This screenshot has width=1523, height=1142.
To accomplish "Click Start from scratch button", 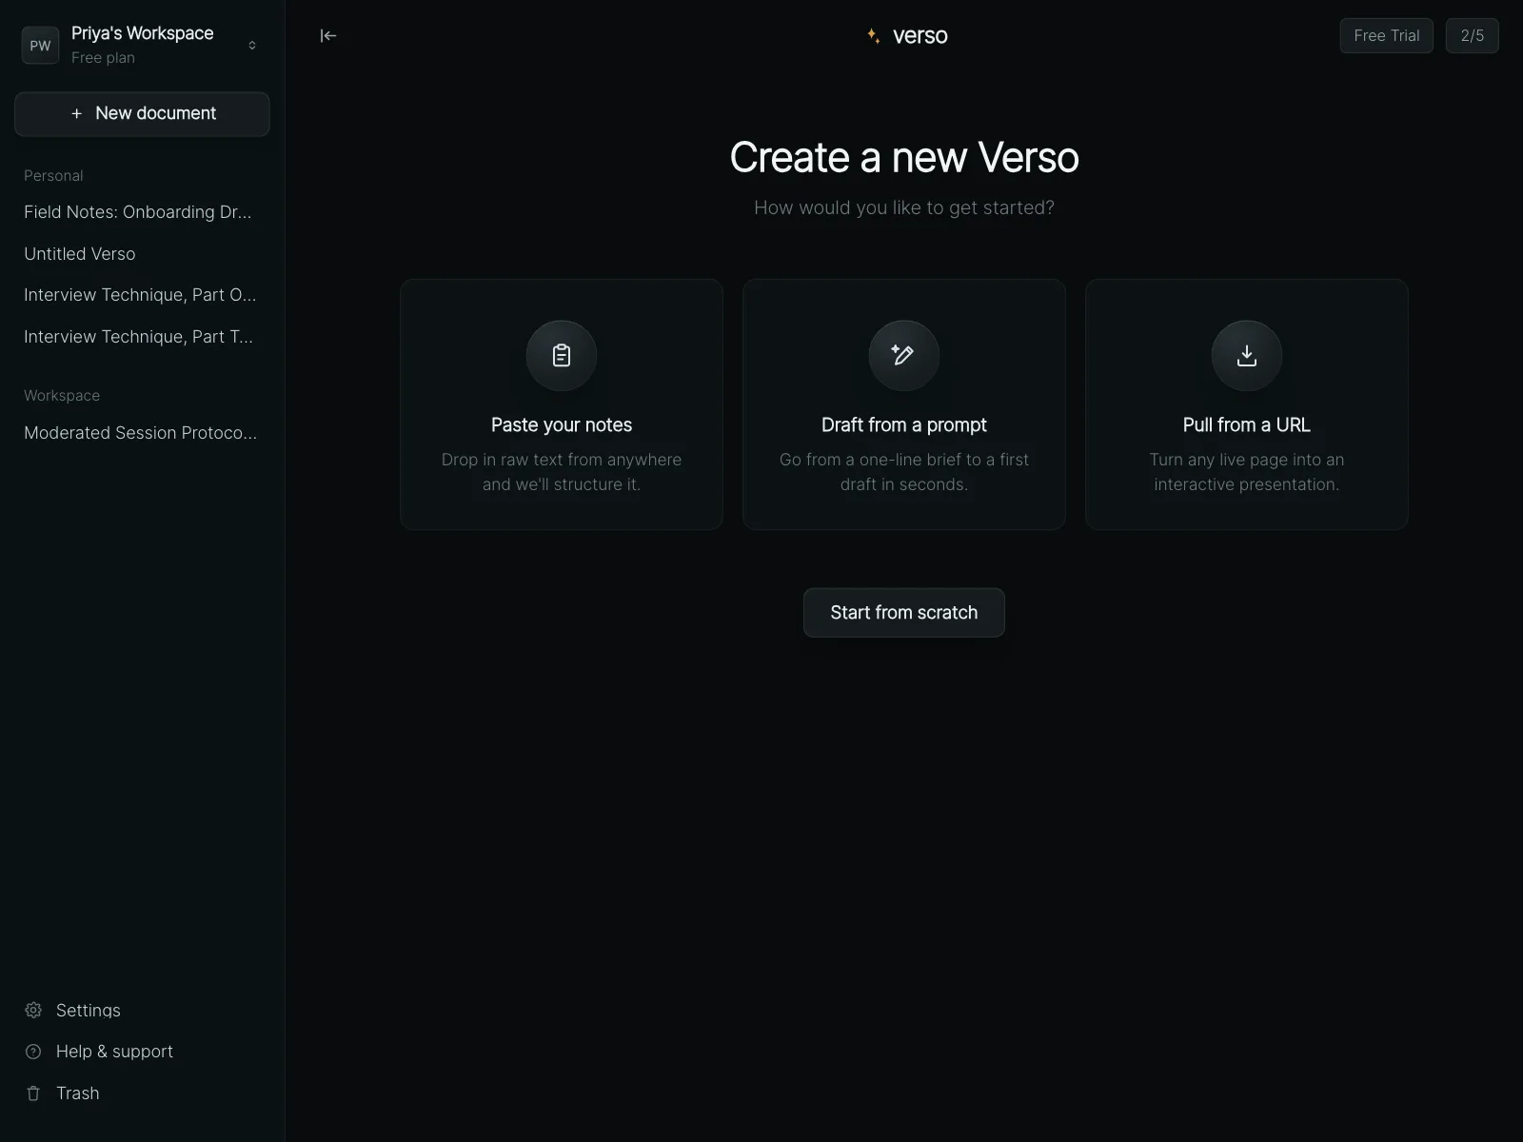I will [x=904, y=613].
